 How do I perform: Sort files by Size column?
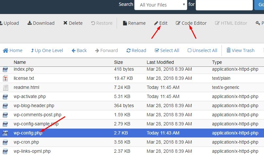(x=118, y=62)
